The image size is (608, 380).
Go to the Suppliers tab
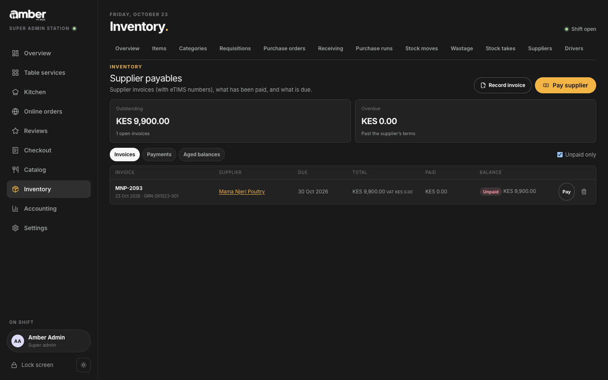540,49
